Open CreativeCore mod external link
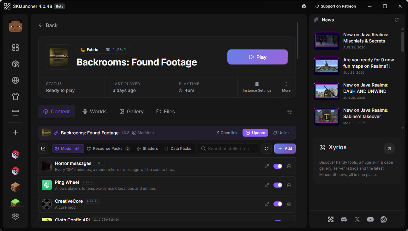This screenshot has width=408, height=231. [267, 204]
